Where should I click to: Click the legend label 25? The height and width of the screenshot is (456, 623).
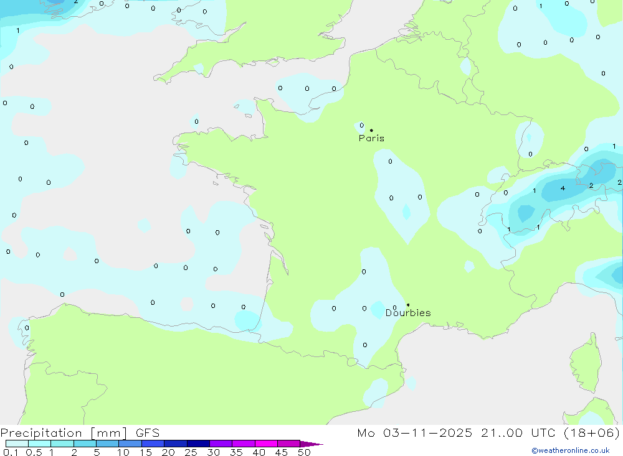point(191,452)
